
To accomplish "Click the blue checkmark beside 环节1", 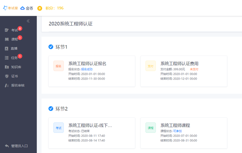I will (51, 47).
